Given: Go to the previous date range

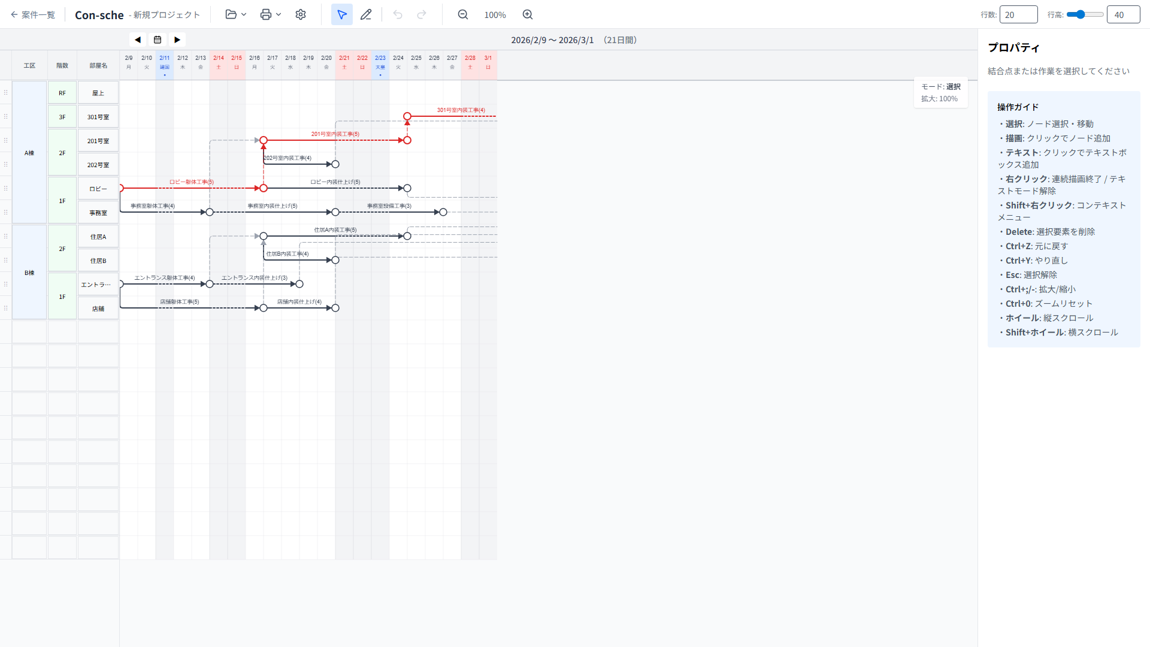Looking at the screenshot, I should coord(138,40).
